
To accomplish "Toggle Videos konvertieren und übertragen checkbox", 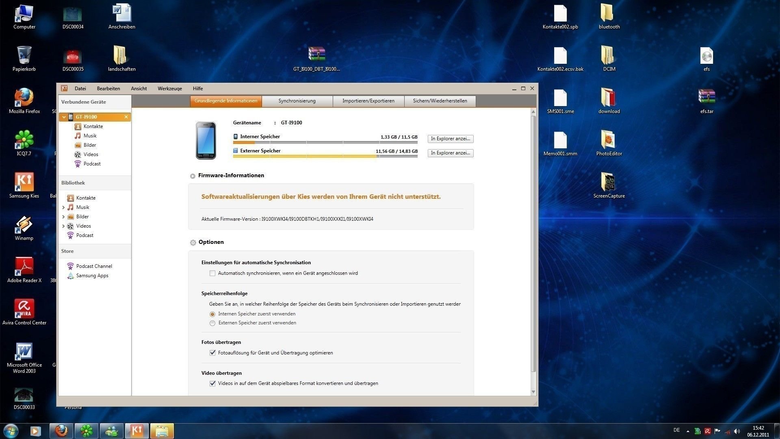I will point(212,383).
